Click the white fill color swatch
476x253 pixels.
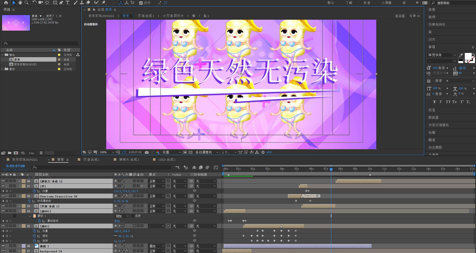pos(468,56)
